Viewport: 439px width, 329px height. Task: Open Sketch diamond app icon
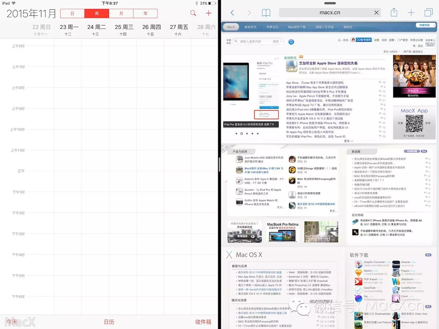[359, 273]
